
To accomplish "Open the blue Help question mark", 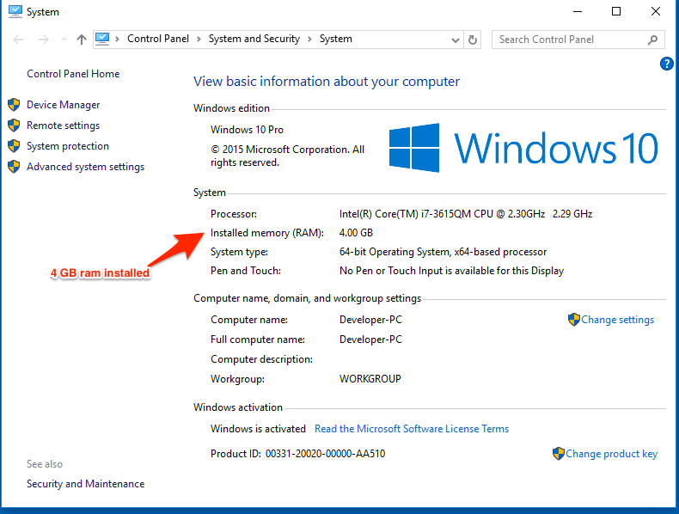I will (667, 64).
